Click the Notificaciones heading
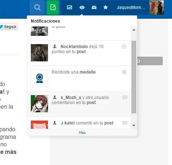Viewport: 172px width, 165px height. tap(46, 21)
